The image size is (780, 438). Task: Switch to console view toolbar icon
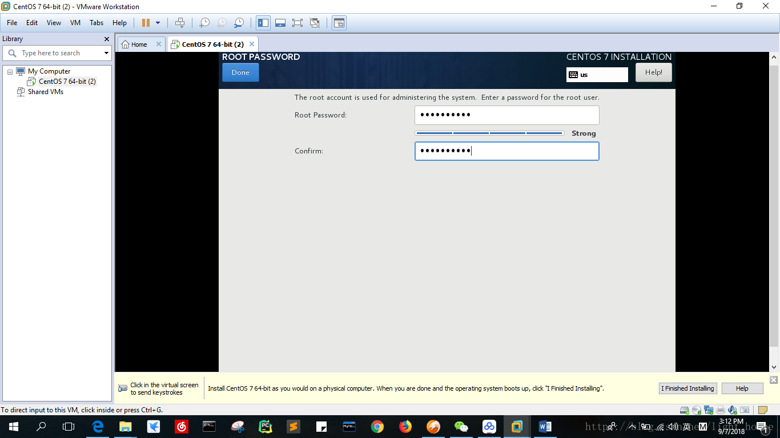pyautogui.click(x=339, y=23)
